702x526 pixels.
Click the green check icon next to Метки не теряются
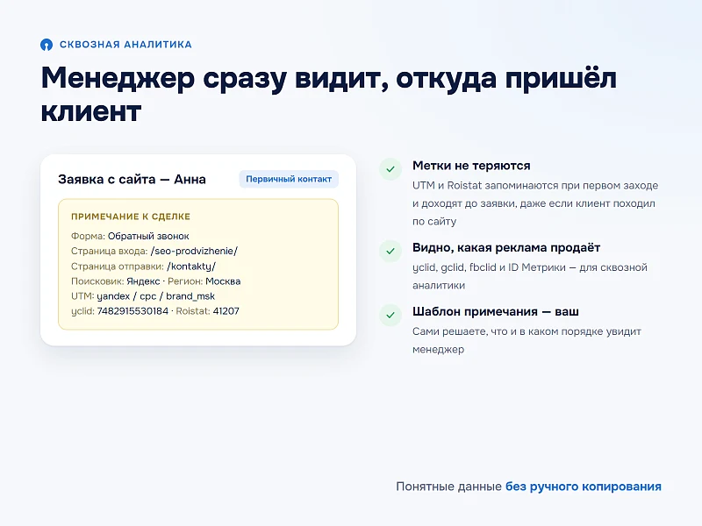click(390, 169)
